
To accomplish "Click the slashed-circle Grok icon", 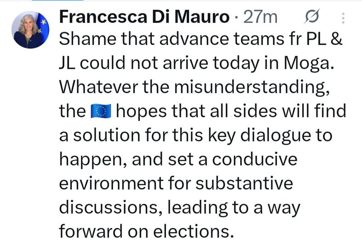I will coord(312,17).
